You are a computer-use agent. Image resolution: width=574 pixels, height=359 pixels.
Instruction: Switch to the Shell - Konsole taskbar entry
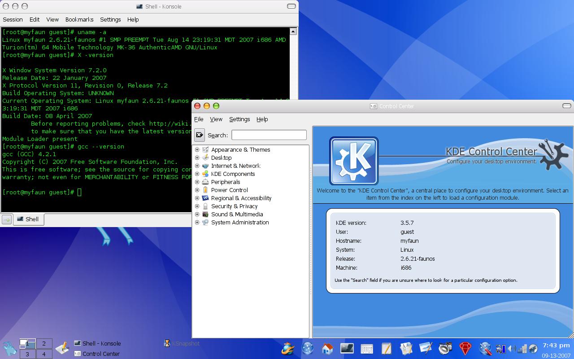tap(98, 343)
